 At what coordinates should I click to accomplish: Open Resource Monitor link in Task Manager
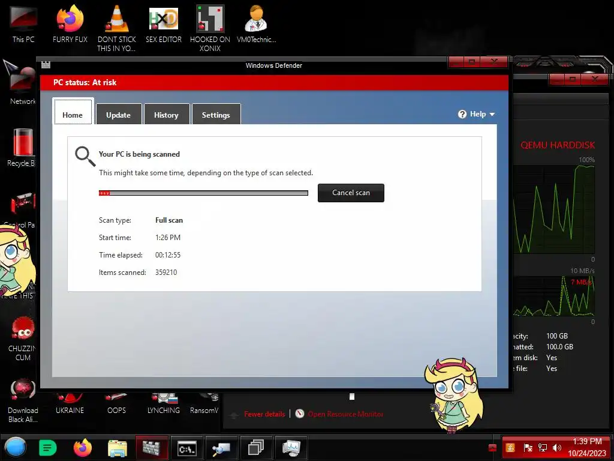(345, 414)
